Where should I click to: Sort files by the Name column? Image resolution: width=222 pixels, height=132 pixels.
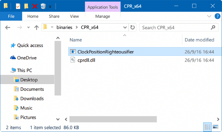pos(76,40)
